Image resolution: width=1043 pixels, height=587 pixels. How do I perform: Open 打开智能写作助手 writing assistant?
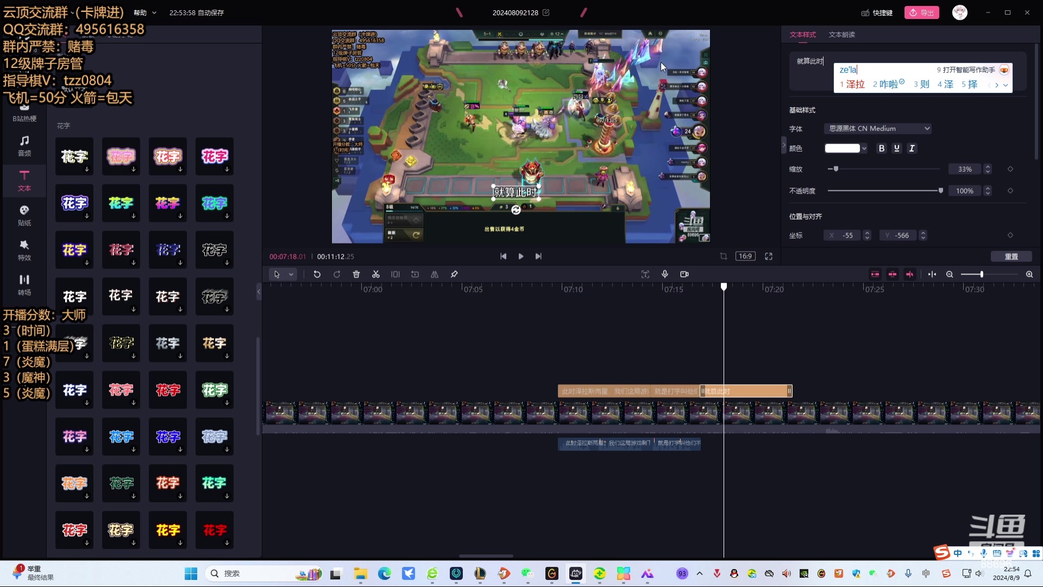click(x=972, y=70)
